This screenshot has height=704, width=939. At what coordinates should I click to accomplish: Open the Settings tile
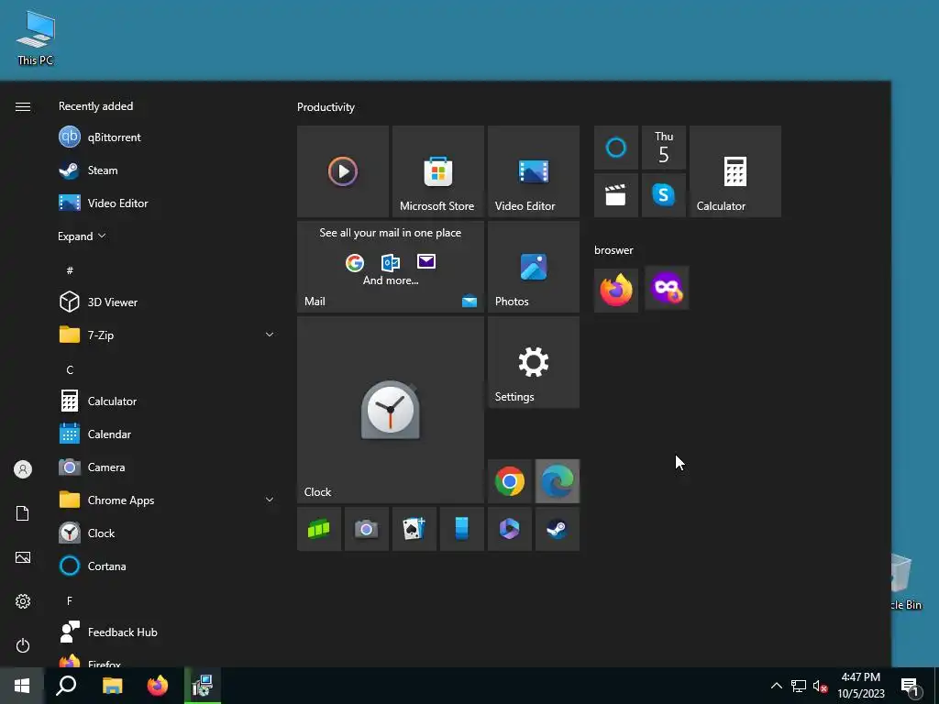(x=534, y=362)
